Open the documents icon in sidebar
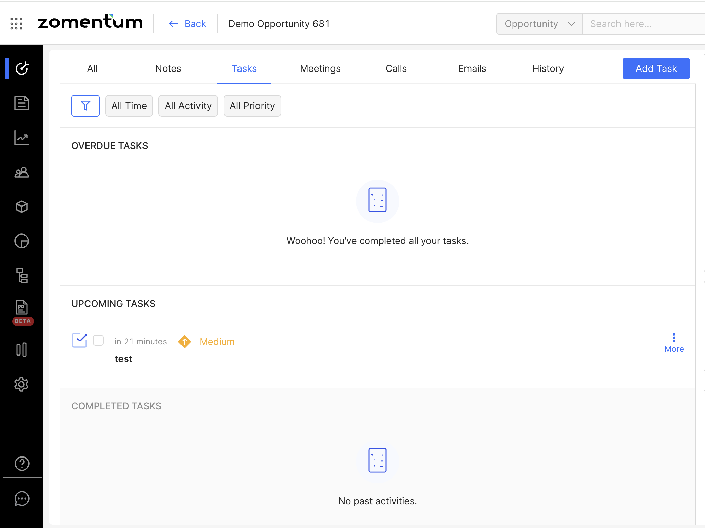The width and height of the screenshot is (705, 528). 22,103
